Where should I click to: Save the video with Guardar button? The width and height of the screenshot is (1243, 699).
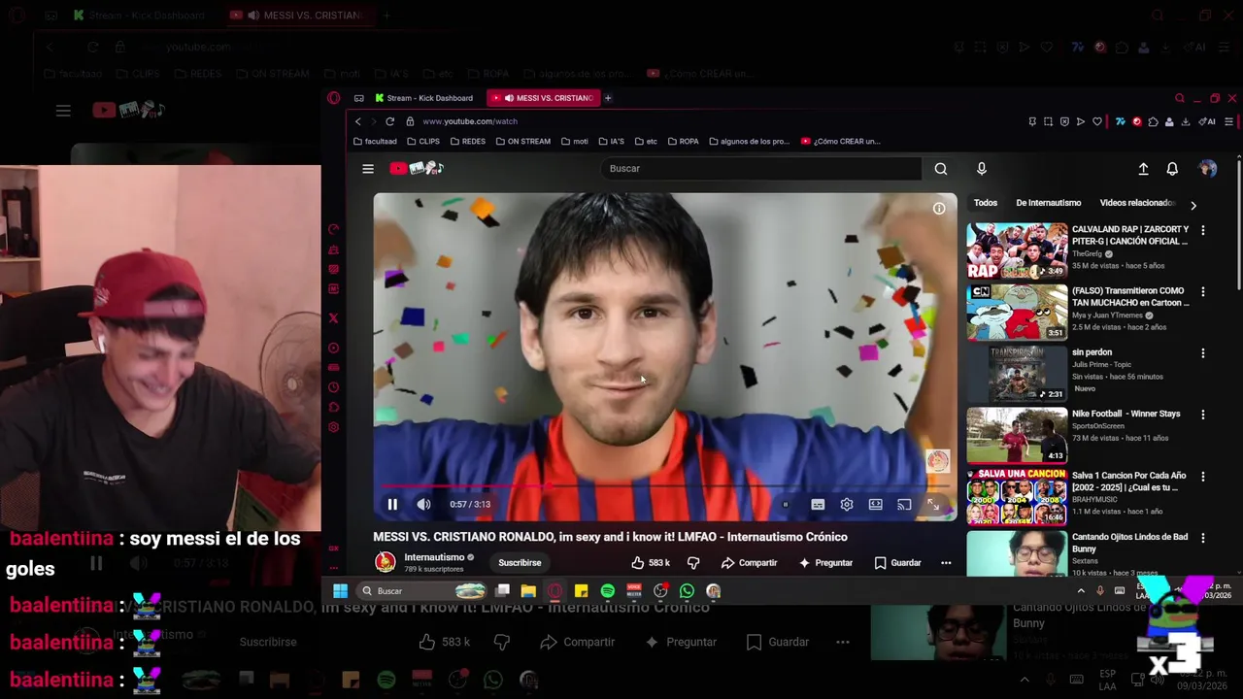click(x=897, y=562)
